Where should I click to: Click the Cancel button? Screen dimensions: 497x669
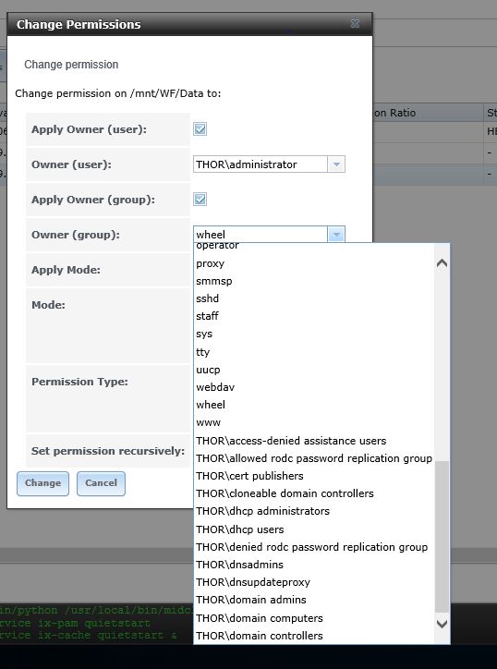coord(101,483)
